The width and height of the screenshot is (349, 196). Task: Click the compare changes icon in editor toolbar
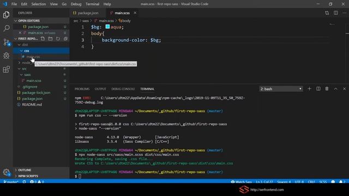coord(327,13)
